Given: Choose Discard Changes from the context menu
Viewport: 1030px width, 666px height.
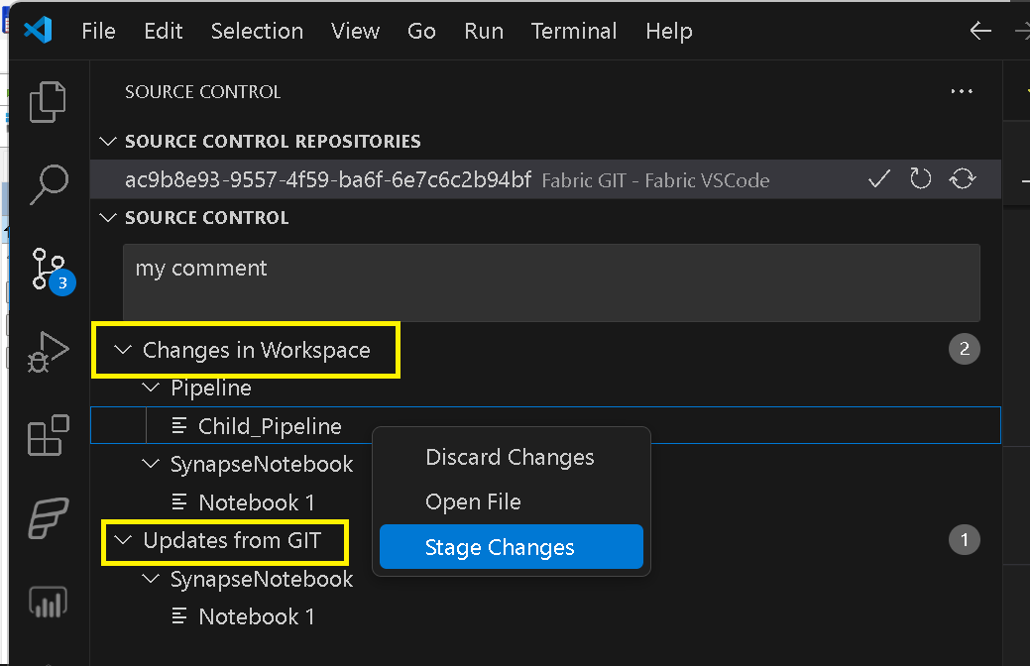Looking at the screenshot, I should pyautogui.click(x=512, y=457).
